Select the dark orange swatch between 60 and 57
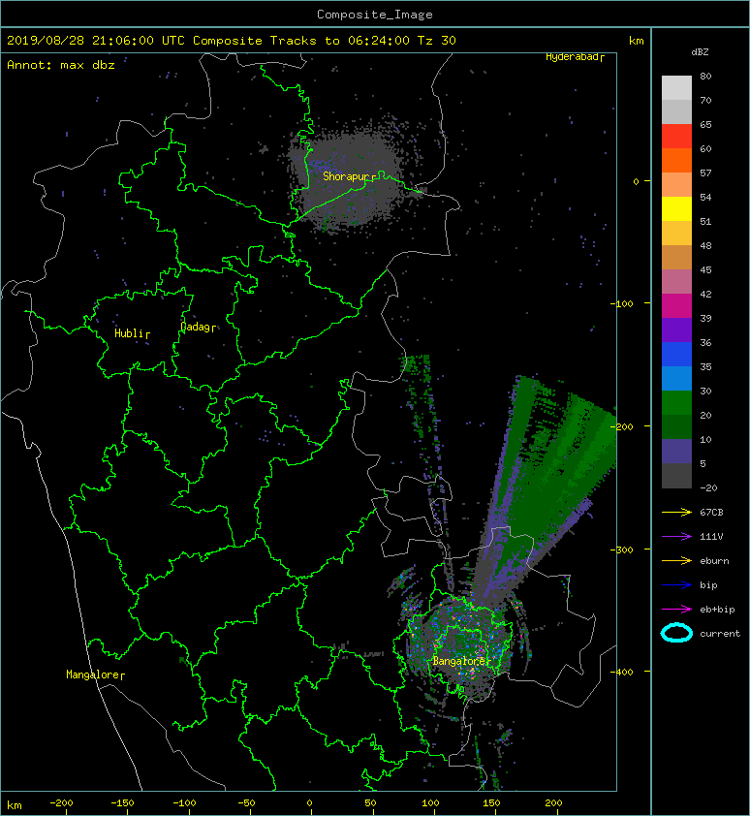 pyautogui.click(x=676, y=160)
